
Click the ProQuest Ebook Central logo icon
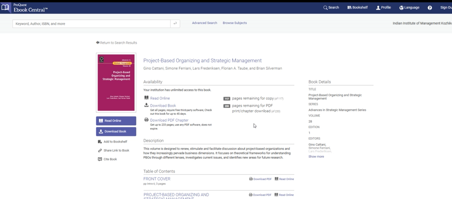click(5, 8)
